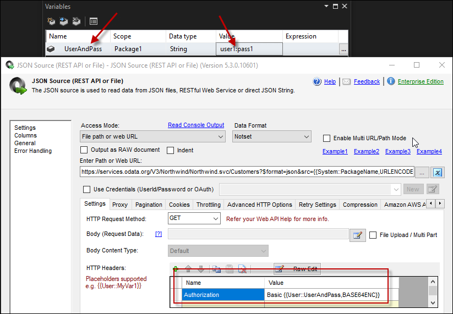Viewport: 453px width, 314px height.
Task: Open the Advanced HTTP Options tab
Action: click(259, 205)
